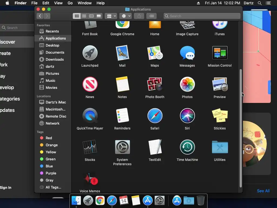
Task: Open the Time Machine app icon
Action: tap(187, 147)
